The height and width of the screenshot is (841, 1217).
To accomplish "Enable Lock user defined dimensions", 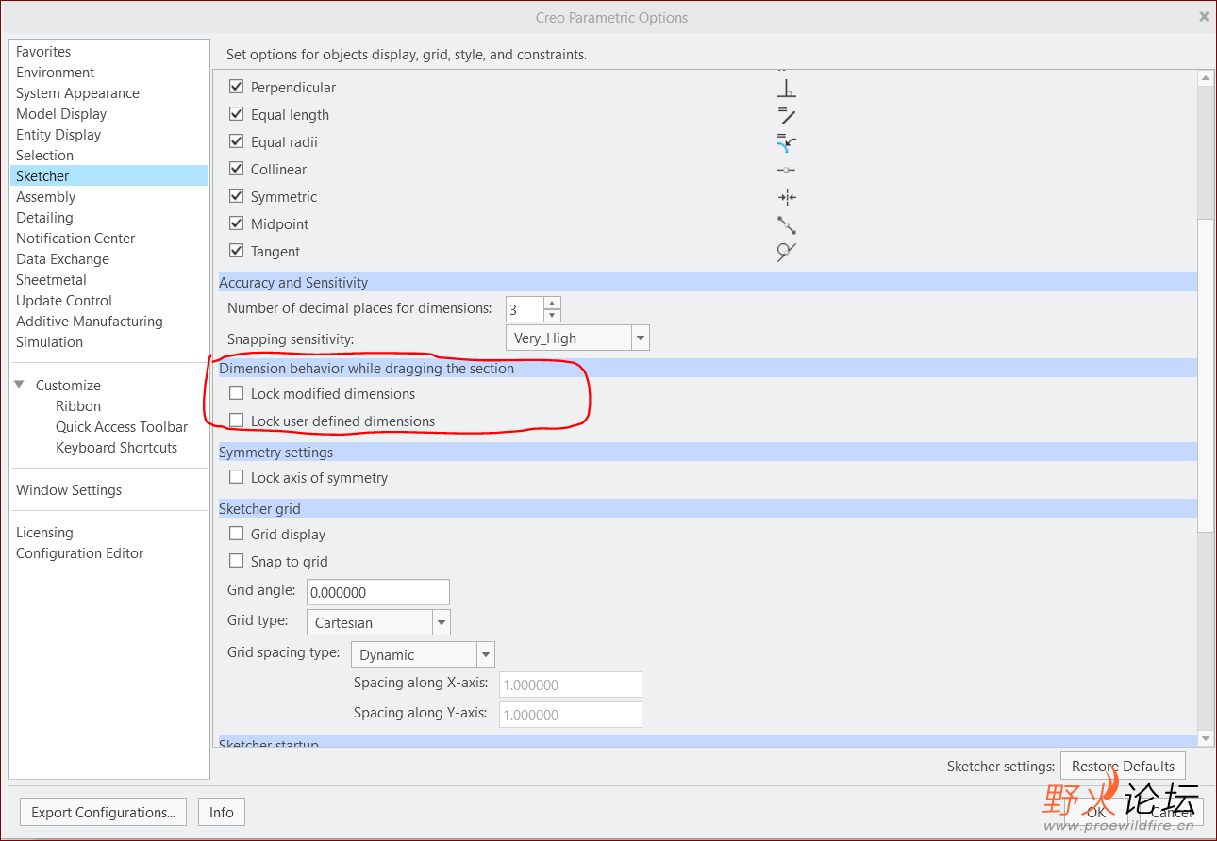I will click(237, 420).
